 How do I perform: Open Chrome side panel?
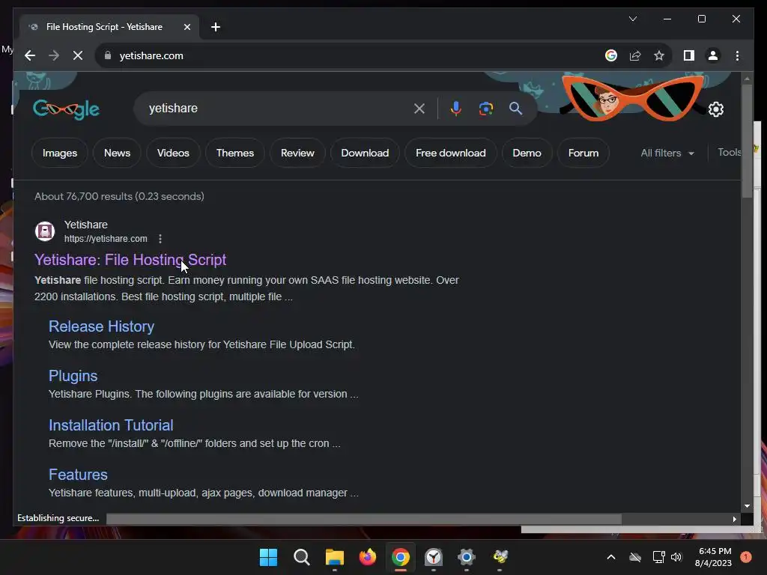[689, 55]
